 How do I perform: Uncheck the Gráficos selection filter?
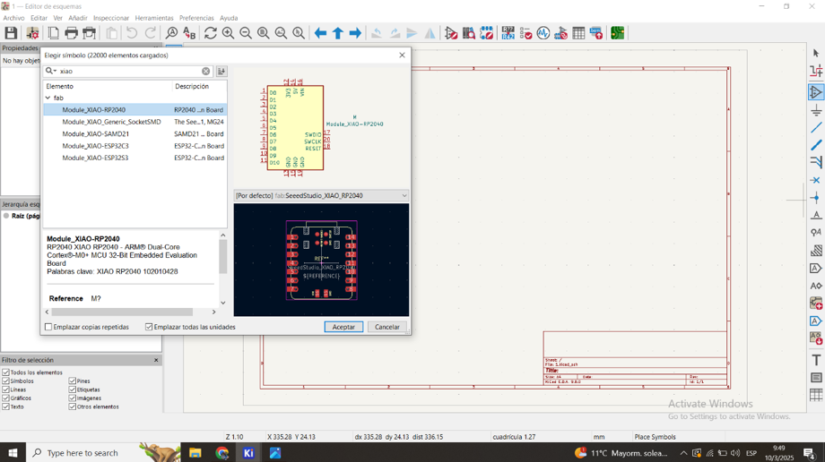coord(5,398)
